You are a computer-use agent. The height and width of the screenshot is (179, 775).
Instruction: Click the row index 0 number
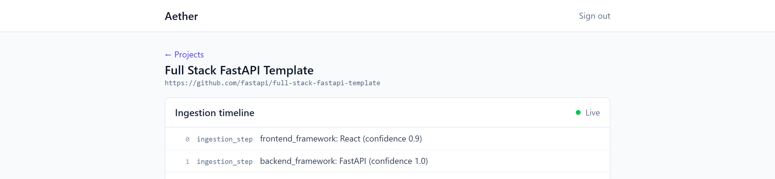coord(187,139)
